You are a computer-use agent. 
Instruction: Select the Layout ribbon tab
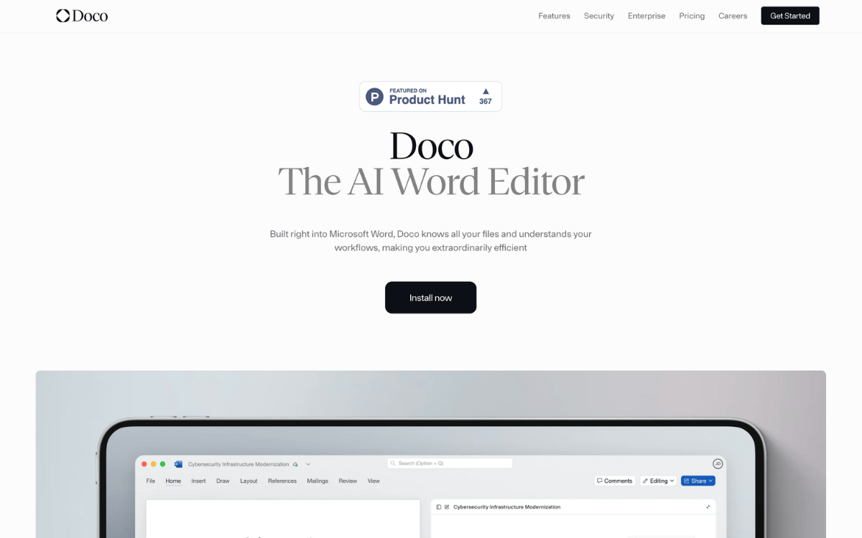[249, 481]
